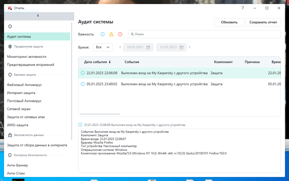Sort by Причина column header
Viewport: 289px width, 181px height.
point(252,62)
